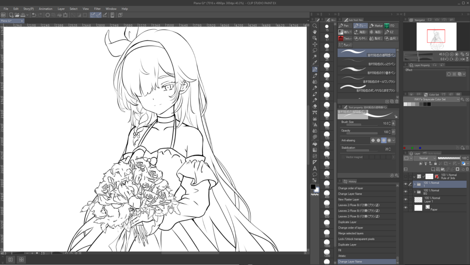Select the Hand move tool

(315, 32)
